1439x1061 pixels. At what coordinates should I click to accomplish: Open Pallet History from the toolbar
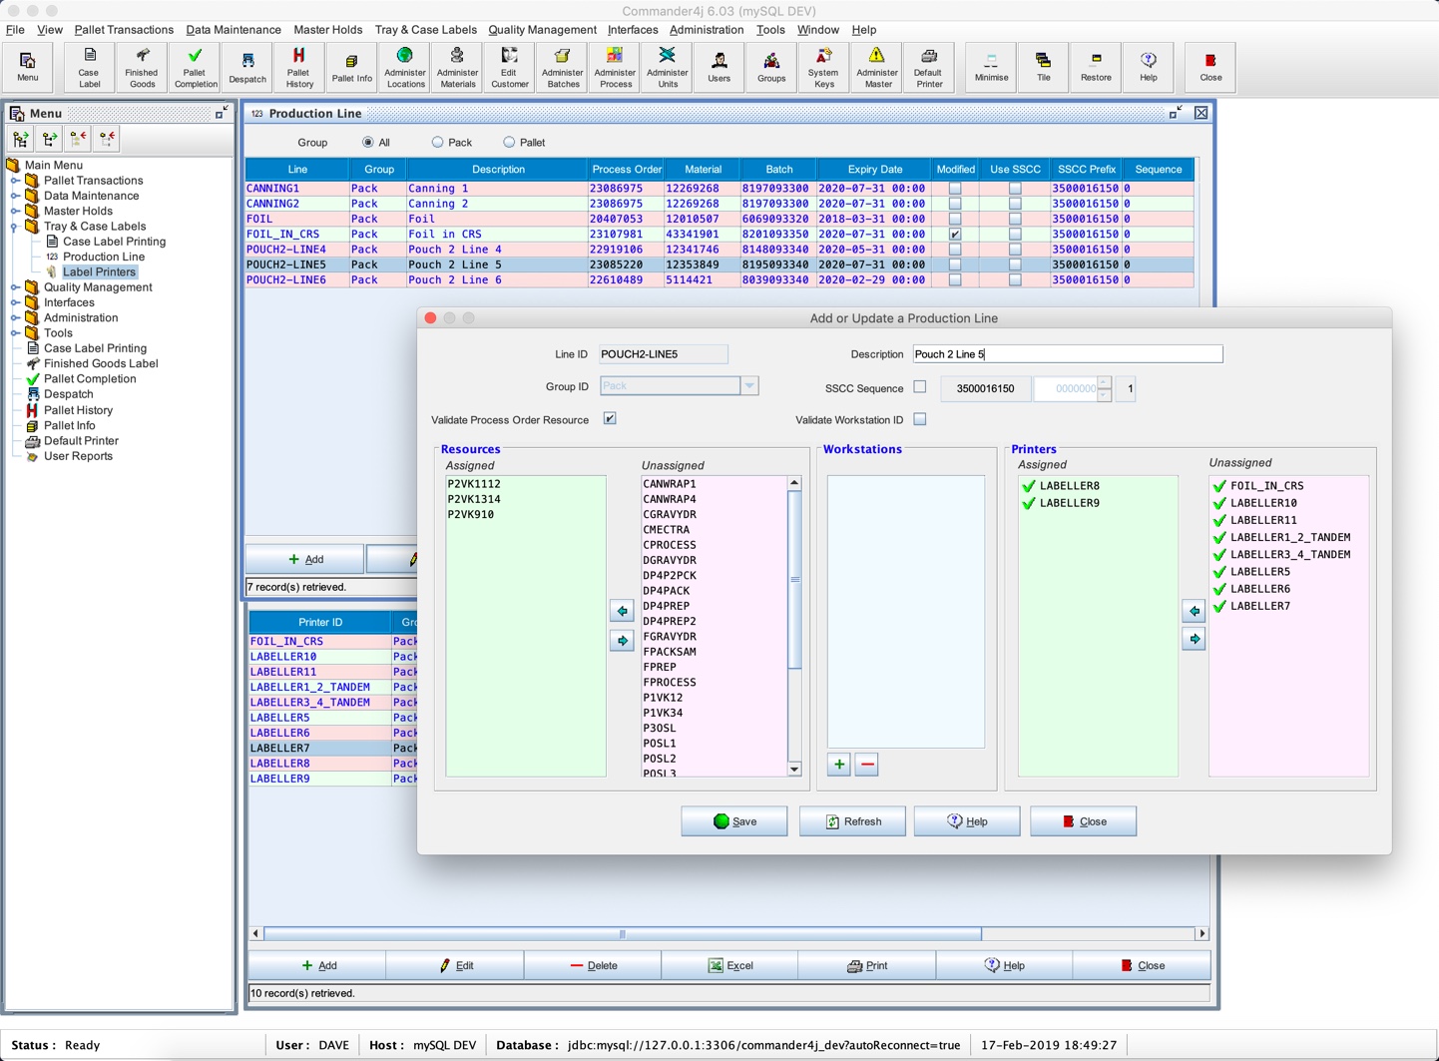point(299,67)
